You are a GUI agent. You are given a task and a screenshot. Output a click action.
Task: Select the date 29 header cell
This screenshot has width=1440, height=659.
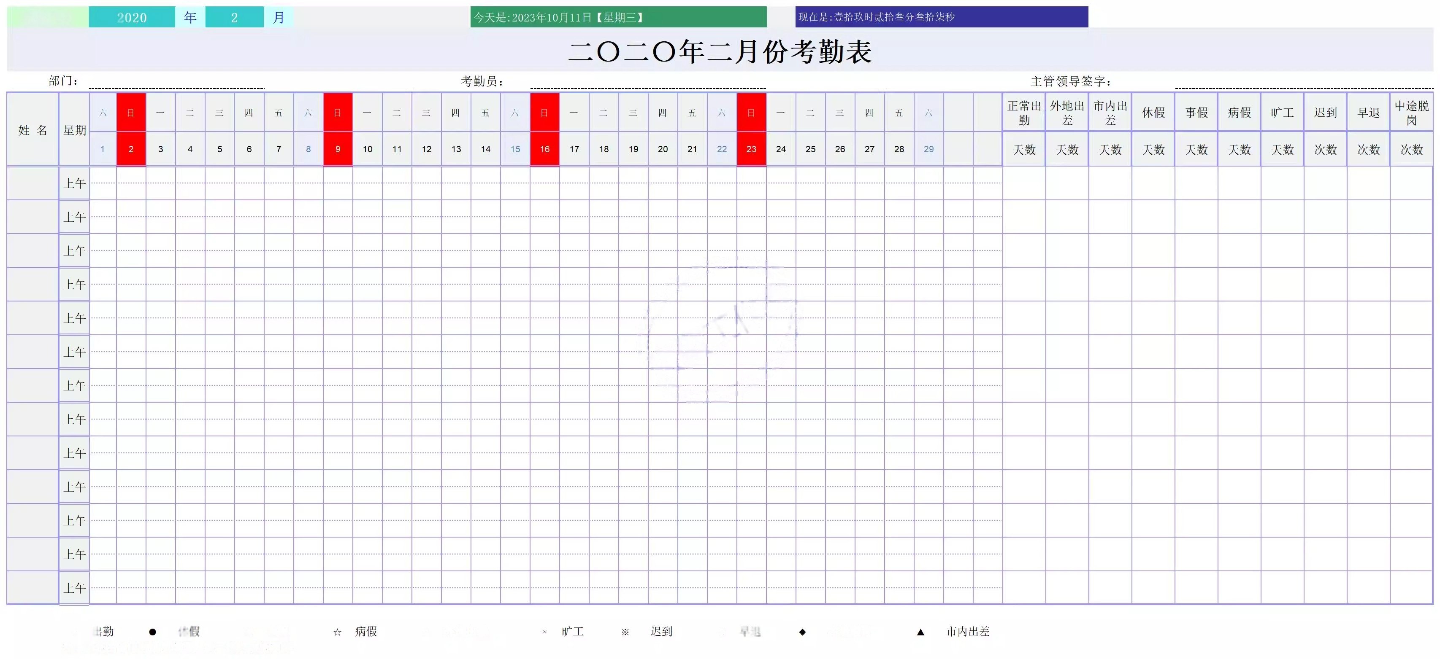[x=928, y=149]
